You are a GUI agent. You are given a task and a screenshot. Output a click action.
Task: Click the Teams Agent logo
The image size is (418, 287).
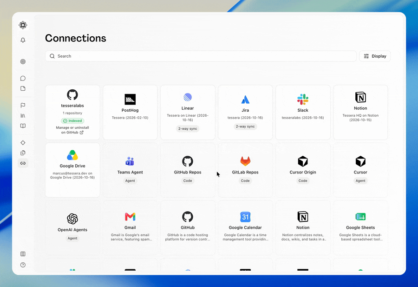tap(130, 161)
